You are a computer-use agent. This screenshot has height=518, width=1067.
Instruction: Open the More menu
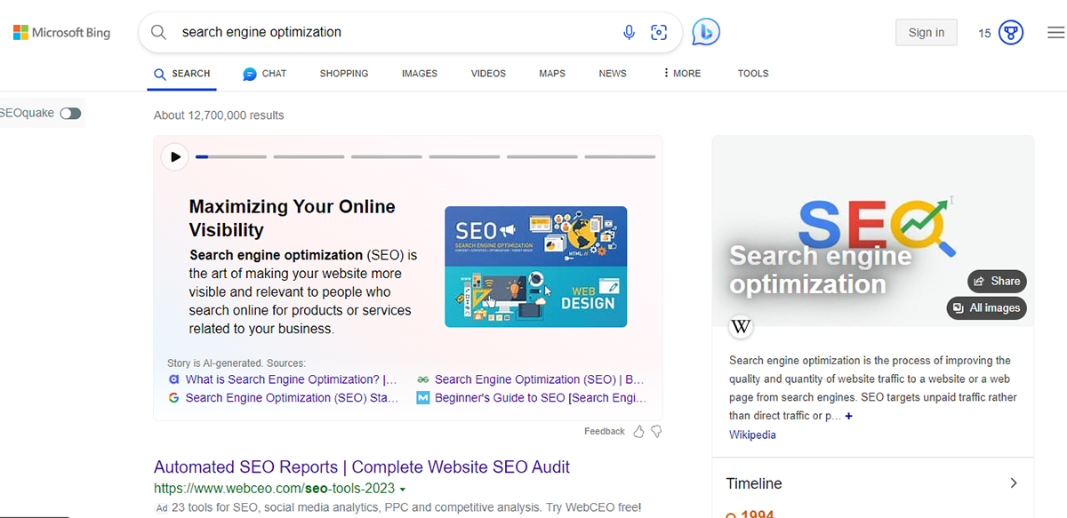pyautogui.click(x=682, y=74)
